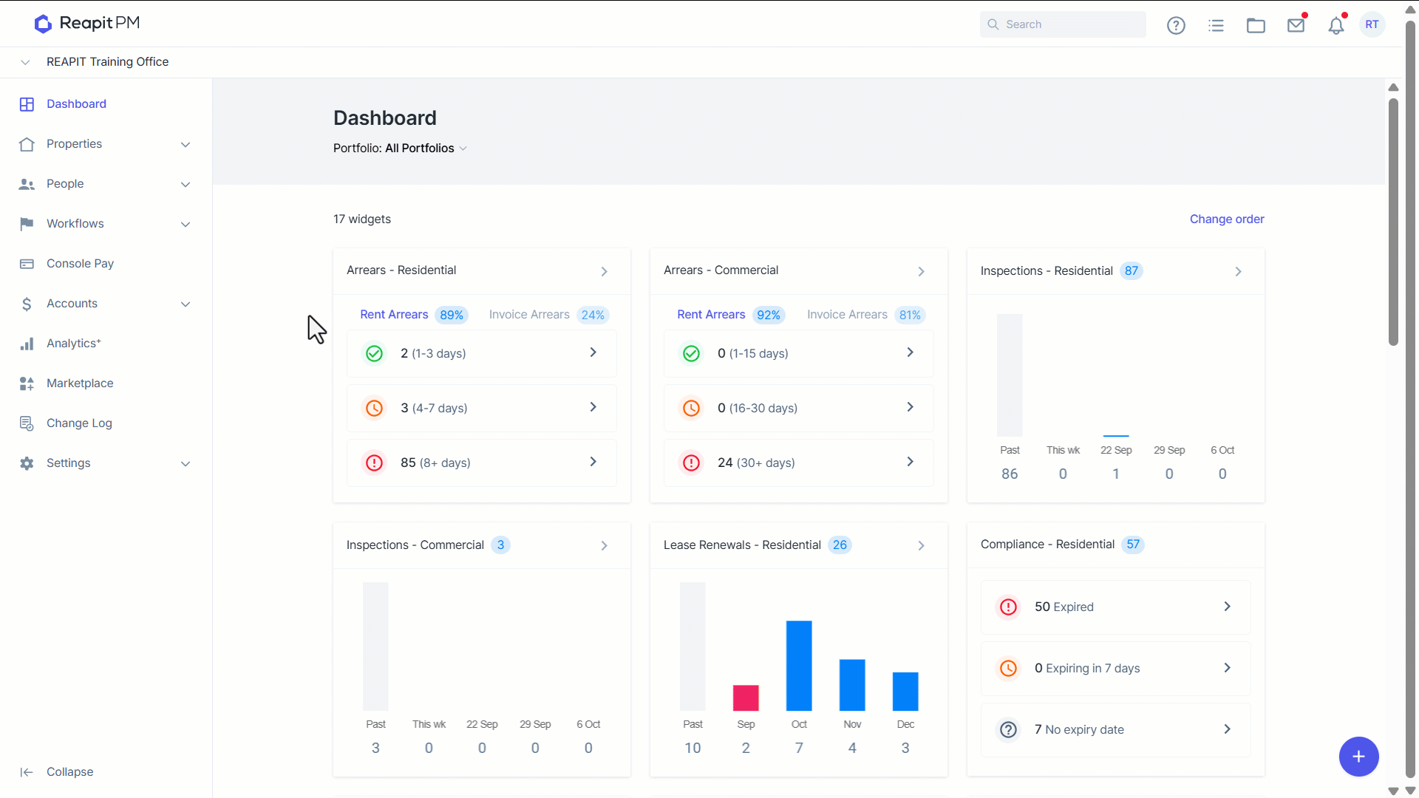The image size is (1419, 798).
Task: Open the 3 (4-7 days) arrears row
Action: tap(482, 408)
